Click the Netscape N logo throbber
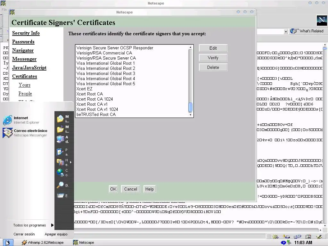Image resolution: width=328 pixels, height=246 pixels. point(322,20)
